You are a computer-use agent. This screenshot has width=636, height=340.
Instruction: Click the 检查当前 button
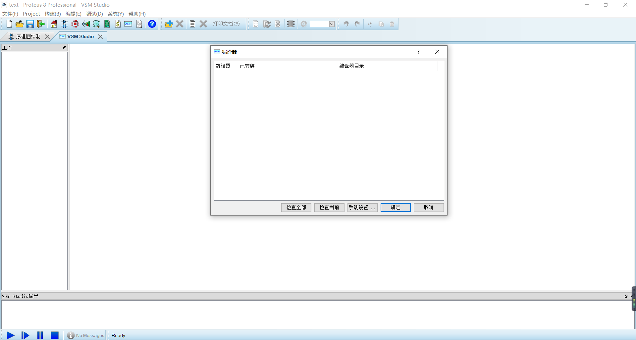click(329, 207)
